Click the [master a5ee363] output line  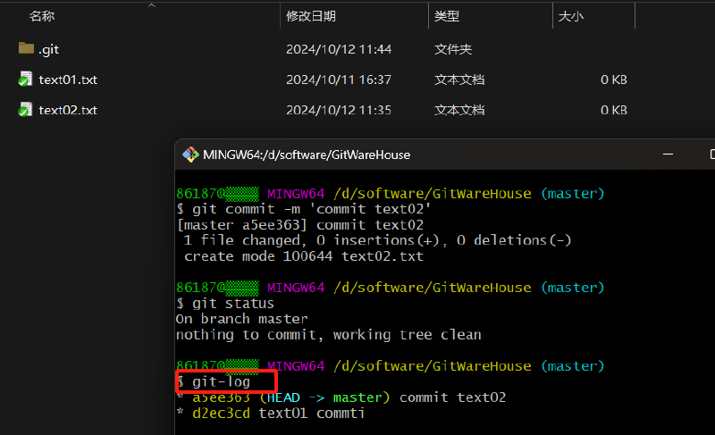[300, 225]
